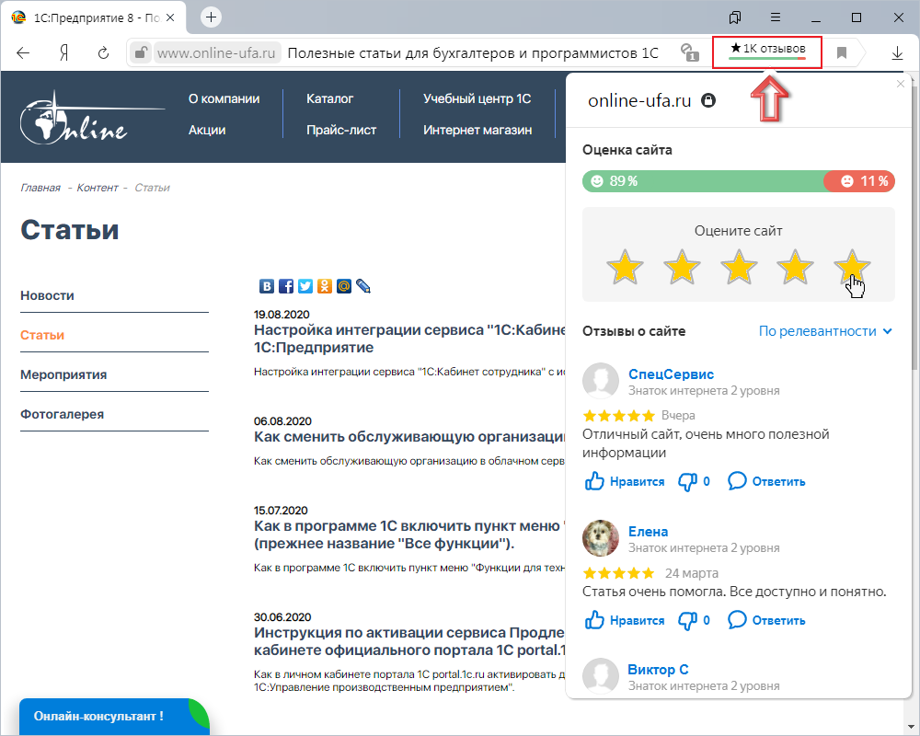Bookmark the page with the bookmark icon
The image size is (920, 736).
[x=842, y=52]
